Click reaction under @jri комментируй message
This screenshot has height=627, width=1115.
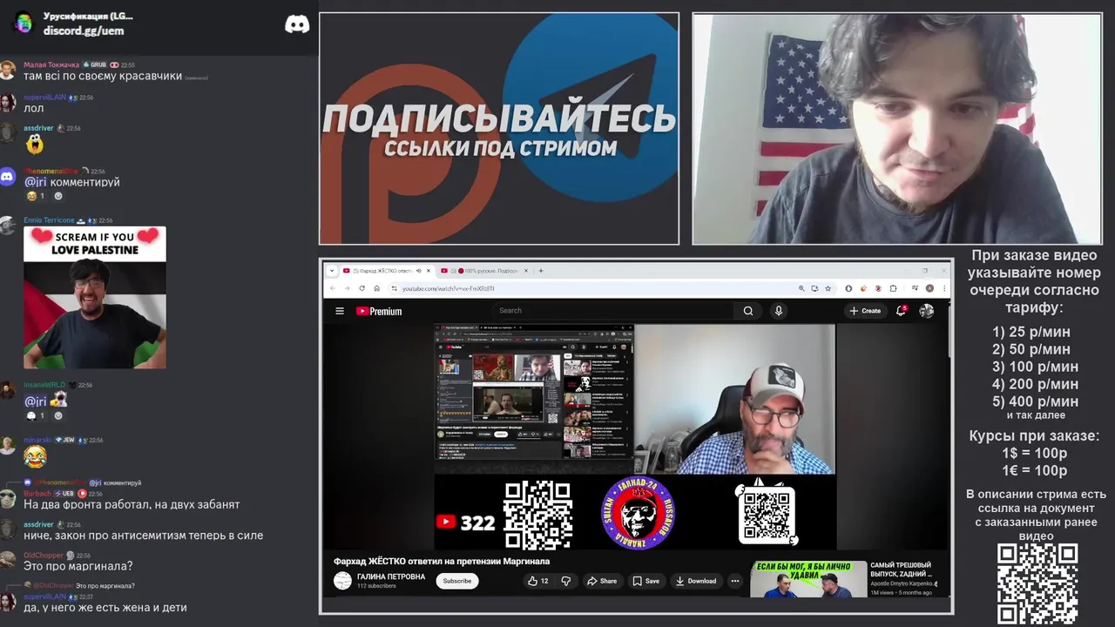coord(36,196)
